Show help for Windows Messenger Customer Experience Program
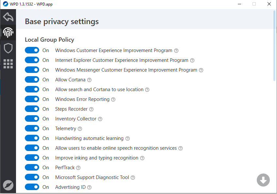 [201, 70]
